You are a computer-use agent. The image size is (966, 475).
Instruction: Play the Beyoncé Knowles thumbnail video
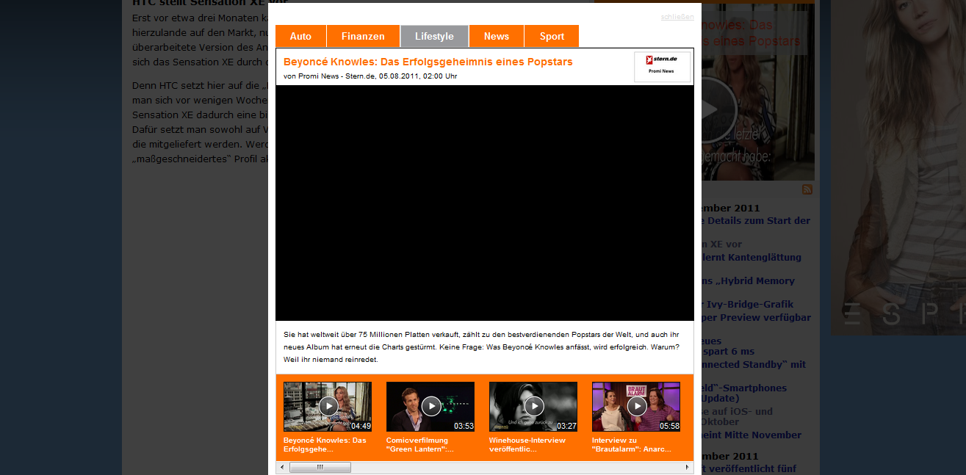(328, 406)
